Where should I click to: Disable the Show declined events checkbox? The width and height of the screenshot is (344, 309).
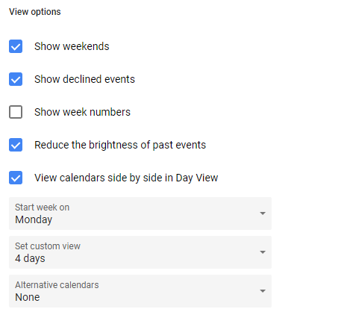click(16, 79)
